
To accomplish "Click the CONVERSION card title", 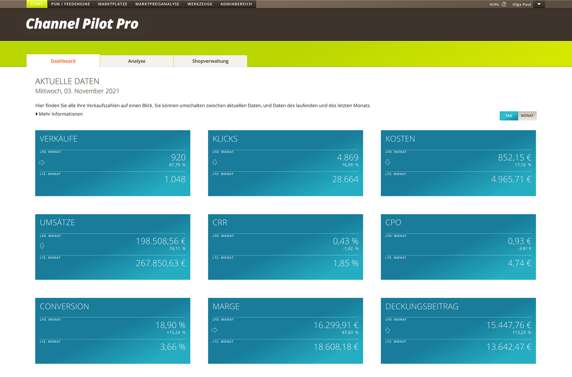I will click(x=64, y=307).
